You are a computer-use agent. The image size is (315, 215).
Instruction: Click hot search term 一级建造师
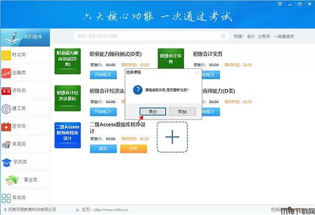tap(283, 36)
